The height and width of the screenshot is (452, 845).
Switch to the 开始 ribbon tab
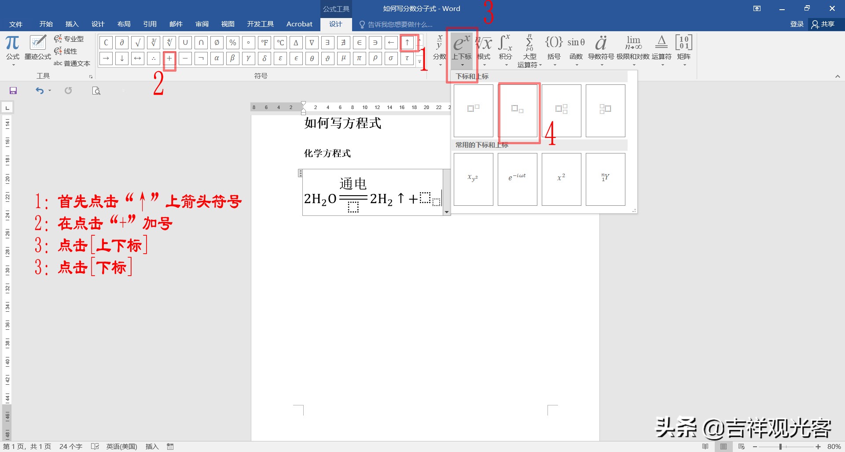[x=46, y=24]
